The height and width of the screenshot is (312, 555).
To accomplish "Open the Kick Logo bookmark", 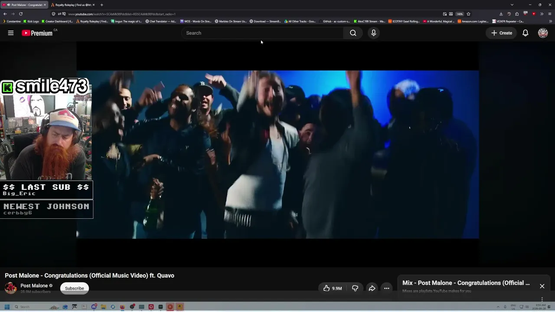I will 31,21.
